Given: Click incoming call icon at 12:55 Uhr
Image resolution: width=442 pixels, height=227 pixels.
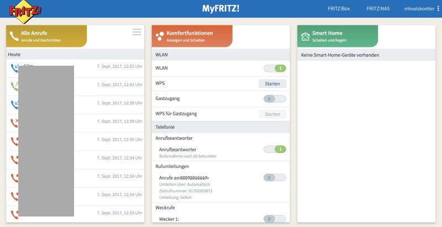Looking at the screenshot, I should [x=15, y=68].
